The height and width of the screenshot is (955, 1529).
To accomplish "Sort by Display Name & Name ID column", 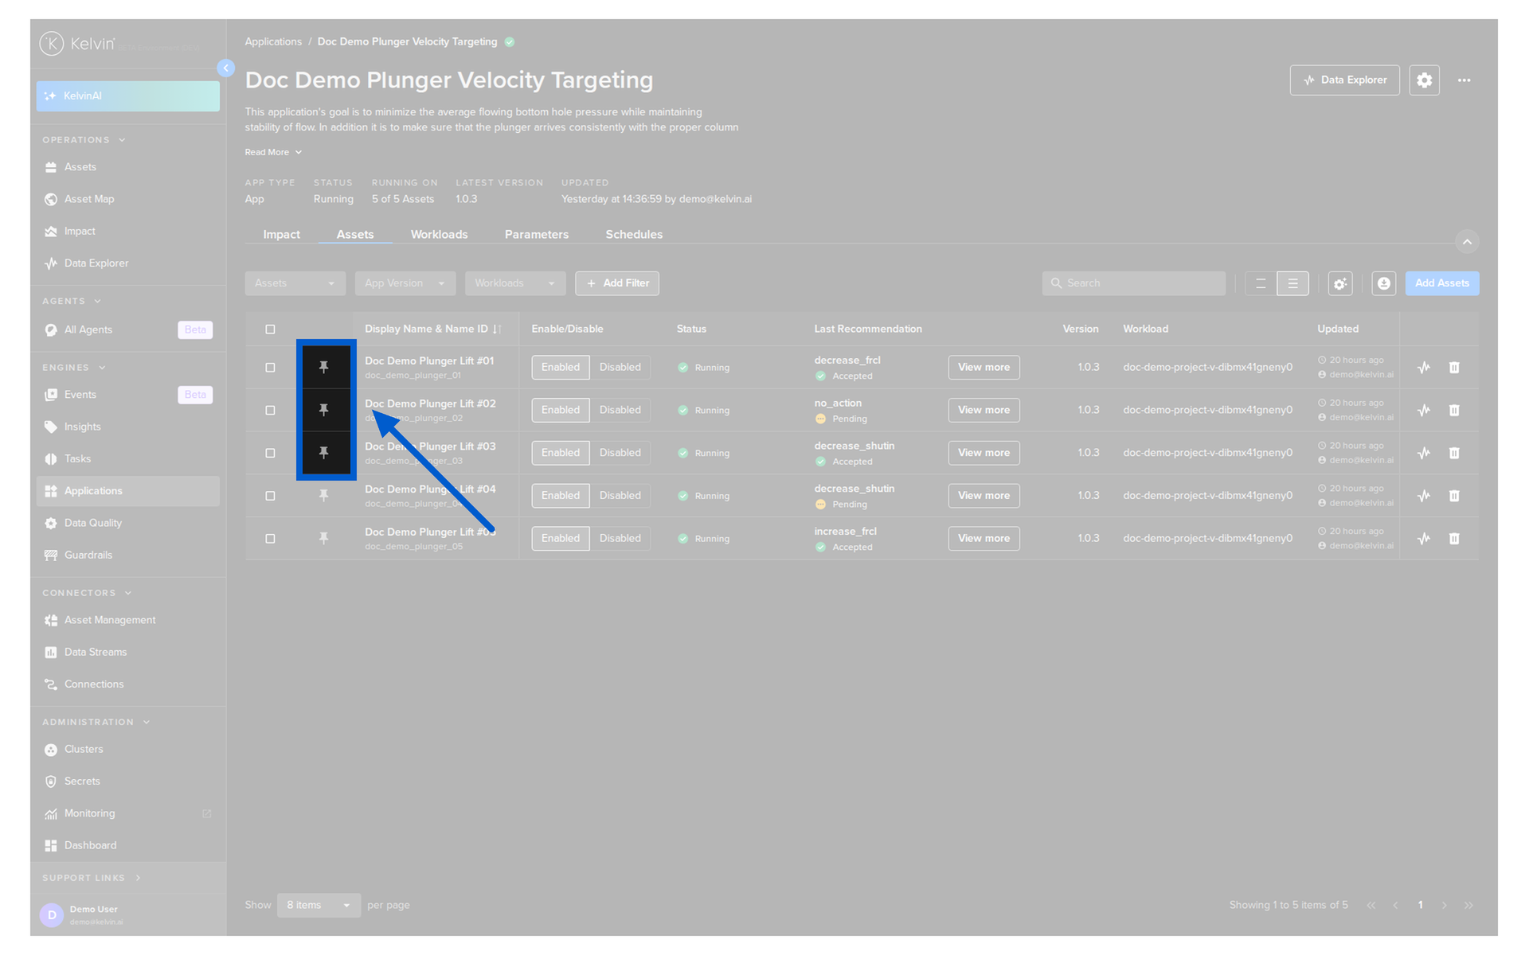I will pos(432,329).
